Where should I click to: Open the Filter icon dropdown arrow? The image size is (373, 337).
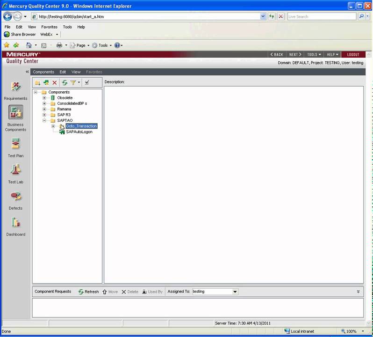click(x=79, y=83)
